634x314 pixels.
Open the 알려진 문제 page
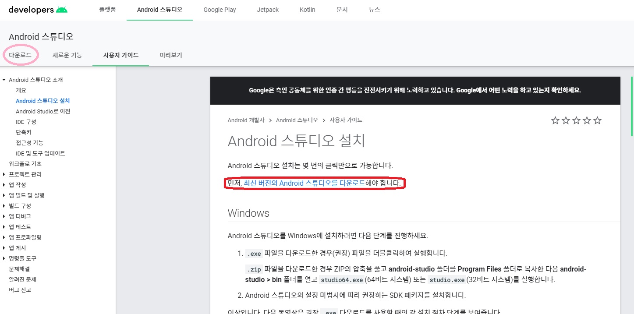[x=22, y=279]
